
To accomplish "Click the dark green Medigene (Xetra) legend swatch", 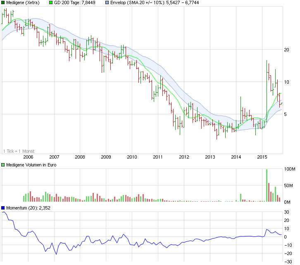I will (3, 2).
